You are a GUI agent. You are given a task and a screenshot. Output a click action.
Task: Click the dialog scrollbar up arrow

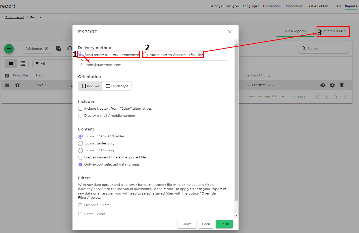coord(236,41)
